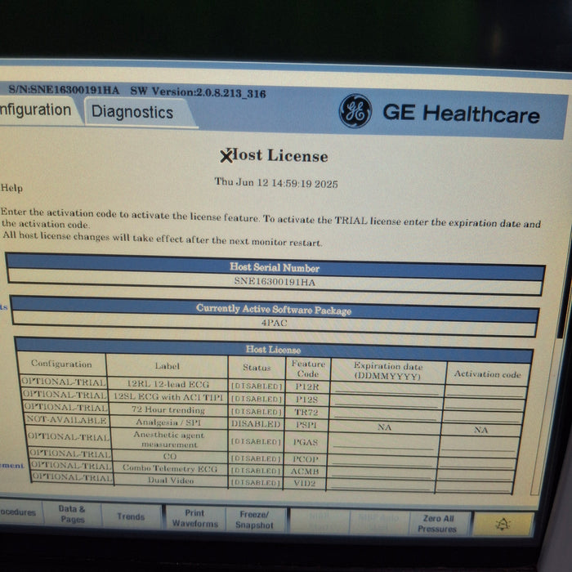The image size is (572, 572).
Task: Open the Procedures menu
Action: click(20, 512)
